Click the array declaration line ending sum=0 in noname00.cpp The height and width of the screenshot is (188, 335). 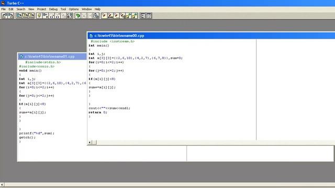click(x=136, y=58)
